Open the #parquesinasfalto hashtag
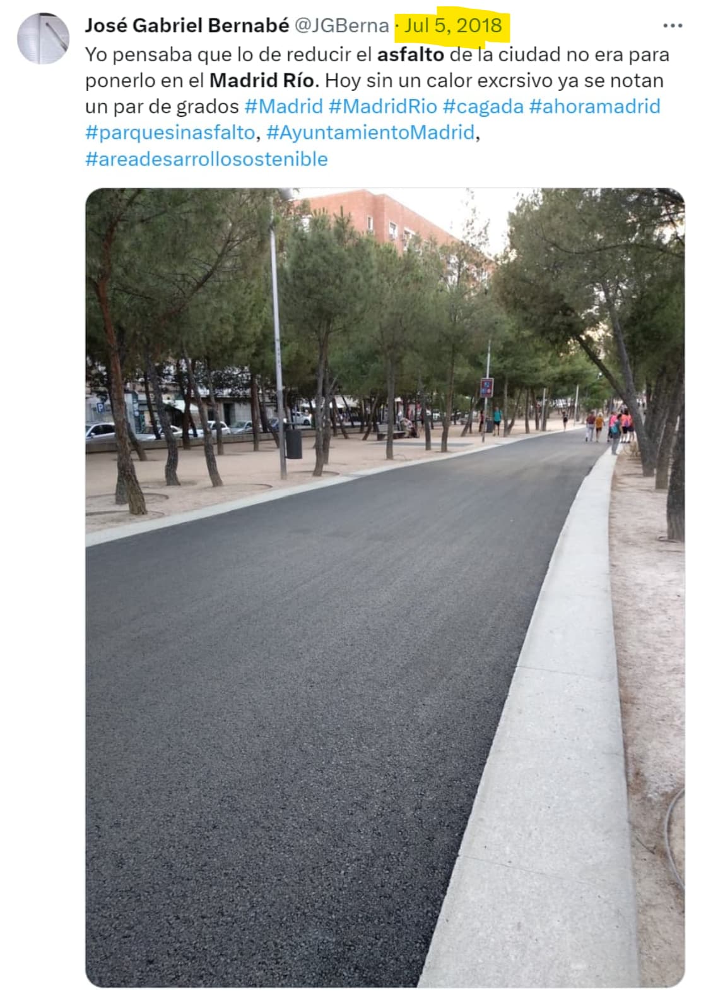Screen dimensions: 718x994 click(x=170, y=132)
